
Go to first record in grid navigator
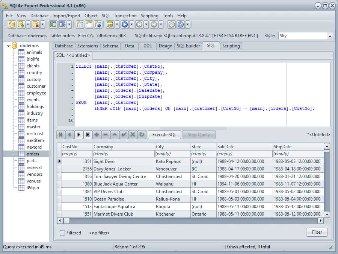coord(61,135)
